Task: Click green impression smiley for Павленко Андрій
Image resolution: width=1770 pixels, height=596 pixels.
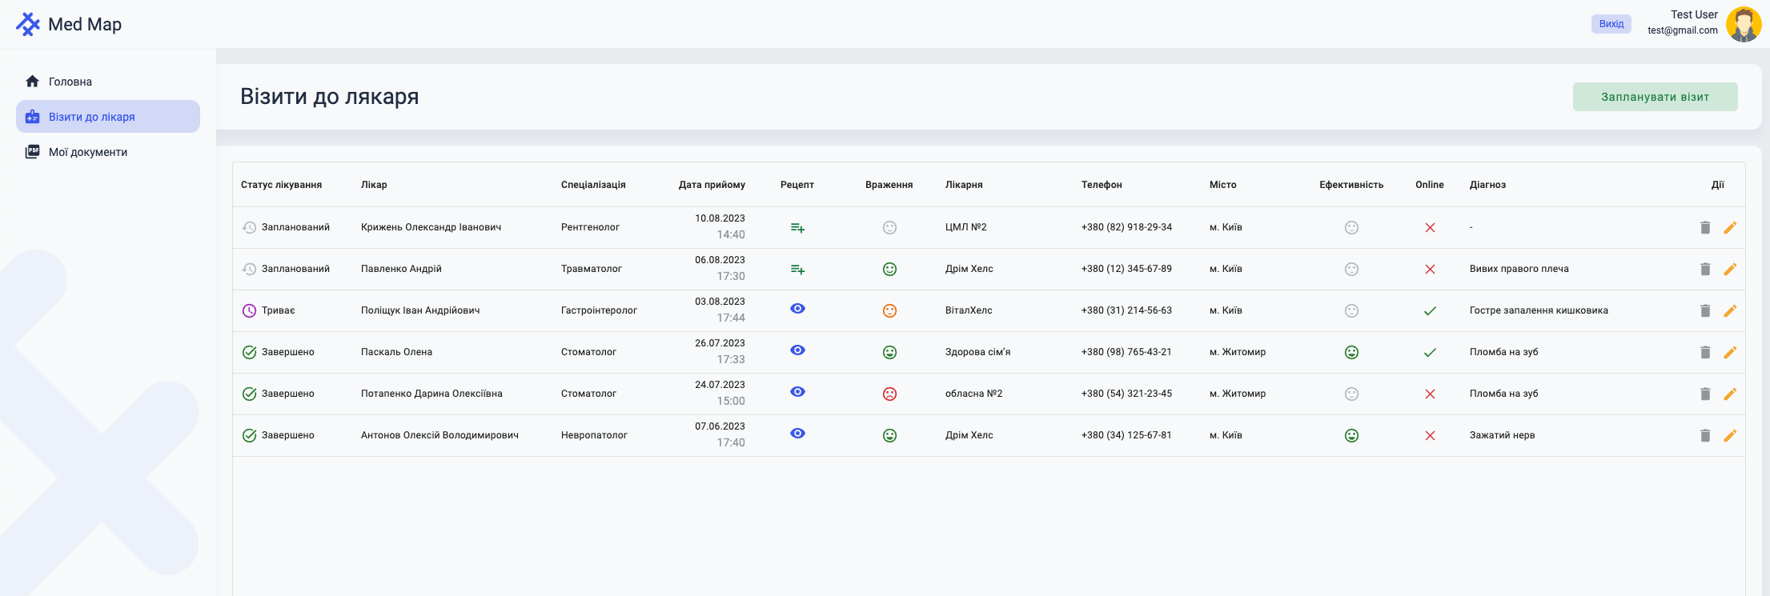Action: (x=889, y=269)
